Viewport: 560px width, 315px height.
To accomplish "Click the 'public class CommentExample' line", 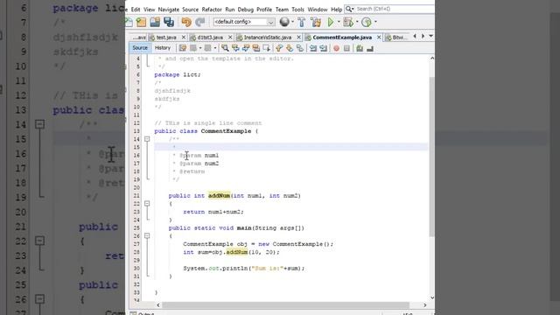I will pos(206,131).
